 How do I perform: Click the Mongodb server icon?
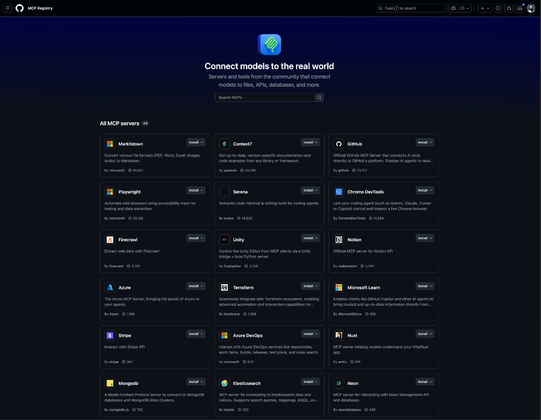110,383
